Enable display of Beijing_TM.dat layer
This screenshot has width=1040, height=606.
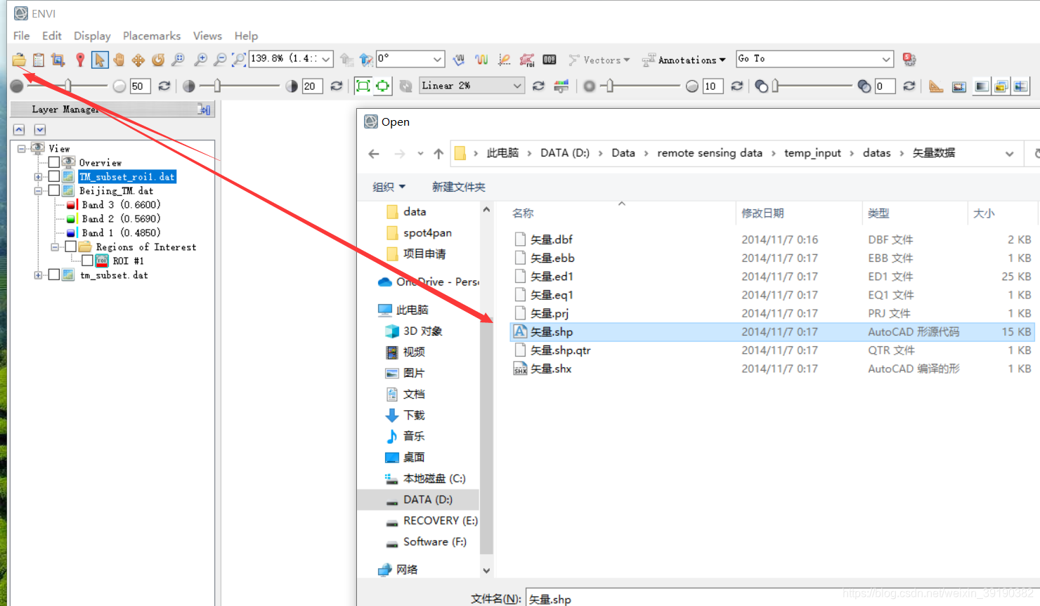click(x=53, y=190)
